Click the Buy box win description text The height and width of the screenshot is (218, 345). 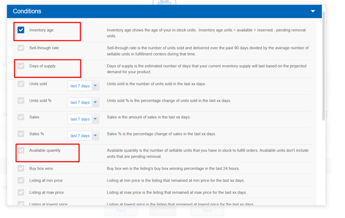click(x=173, y=169)
